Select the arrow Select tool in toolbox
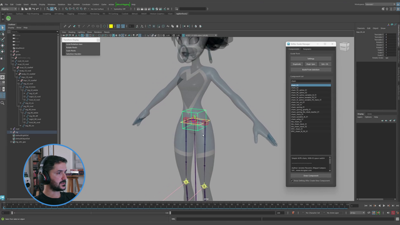Image resolution: width=400 pixels, height=225 pixels. coord(2,27)
